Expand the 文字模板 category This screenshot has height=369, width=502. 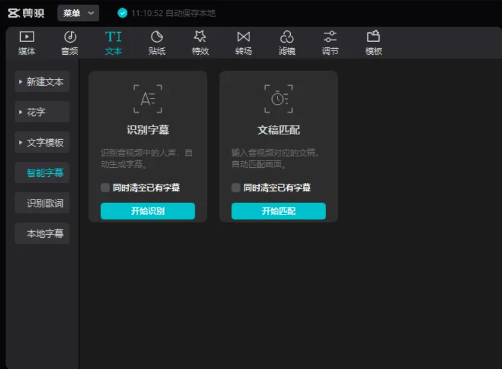42,142
